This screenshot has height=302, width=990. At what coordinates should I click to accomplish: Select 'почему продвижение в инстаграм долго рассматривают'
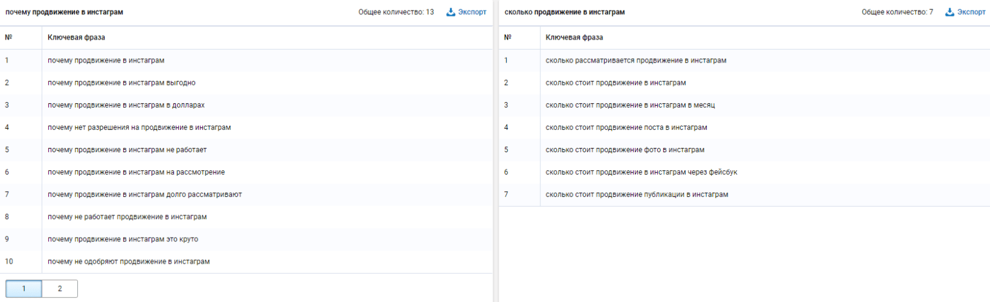tap(145, 194)
